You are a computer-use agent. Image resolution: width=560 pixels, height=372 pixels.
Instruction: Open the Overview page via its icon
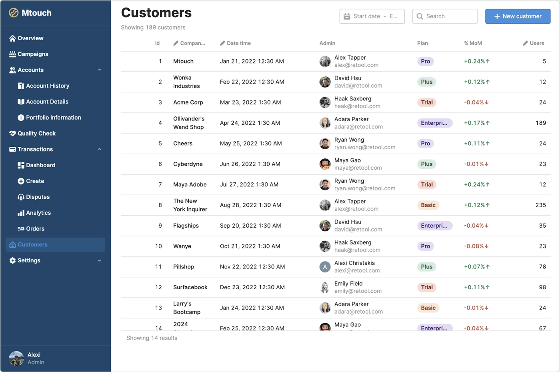[x=12, y=38]
